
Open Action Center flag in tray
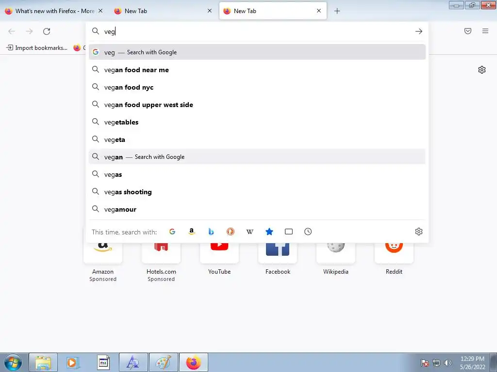tap(425, 362)
